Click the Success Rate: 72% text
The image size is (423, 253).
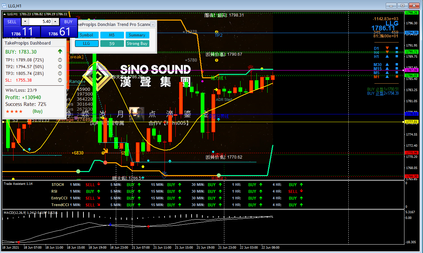pos(26,104)
